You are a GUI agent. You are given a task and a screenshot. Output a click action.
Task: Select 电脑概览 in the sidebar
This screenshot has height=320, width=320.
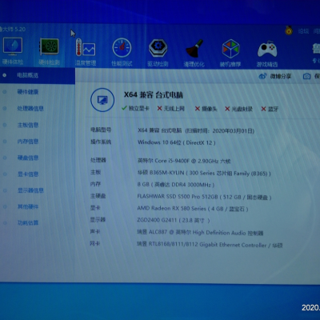click(x=28, y=75)
